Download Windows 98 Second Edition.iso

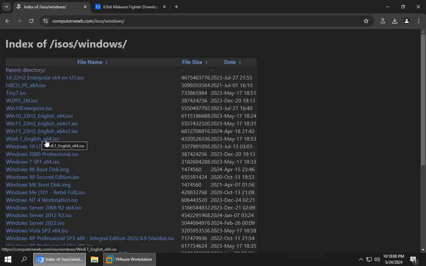pyautogui.click(x=43, y=177)
